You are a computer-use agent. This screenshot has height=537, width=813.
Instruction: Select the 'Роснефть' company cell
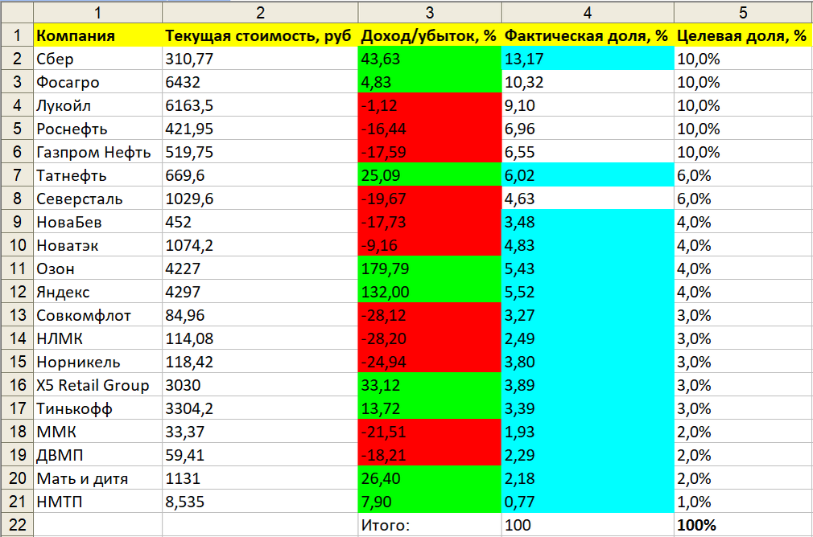97,129
